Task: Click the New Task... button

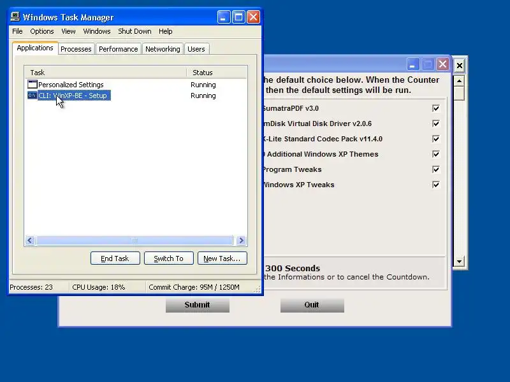Action: [x=222, y=258]
